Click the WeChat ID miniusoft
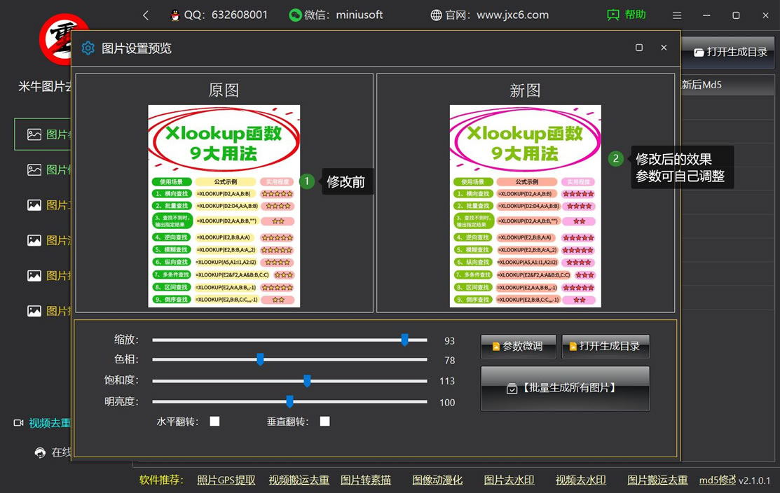This screenshot has width=780, height=493. (x=359, y=15)
